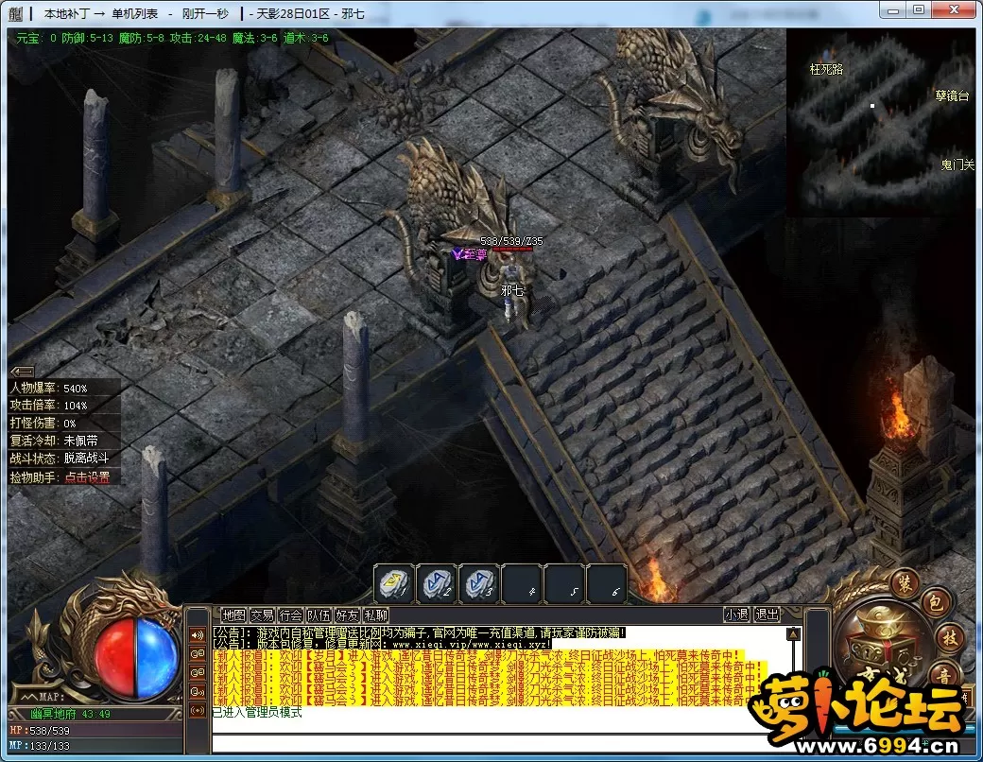Click the red and blue HP/MP orb

[136, 657]
